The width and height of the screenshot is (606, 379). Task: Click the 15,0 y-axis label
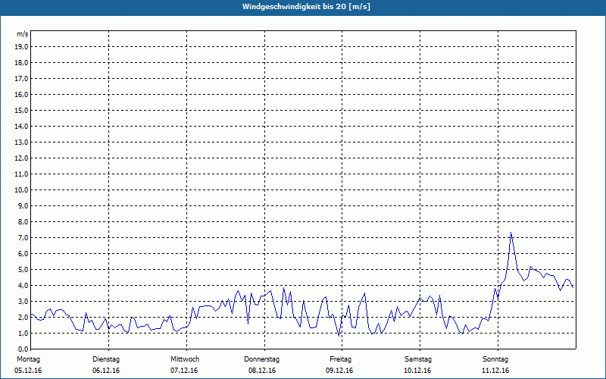(21, 110)
